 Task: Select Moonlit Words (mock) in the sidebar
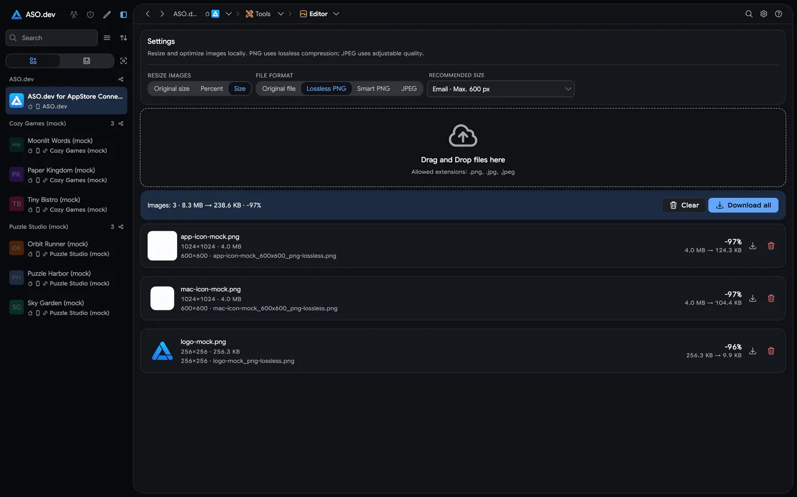coord(66,145)
